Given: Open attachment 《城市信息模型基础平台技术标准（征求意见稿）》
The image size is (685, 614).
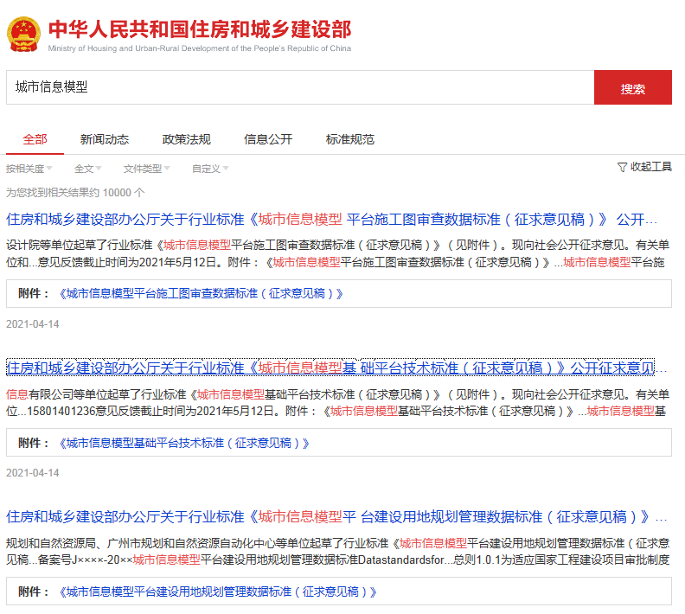Looking at the screenshot, I should pyautogui.click(x=184, y=444).
